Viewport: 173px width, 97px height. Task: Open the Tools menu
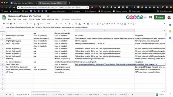(44, 19)
